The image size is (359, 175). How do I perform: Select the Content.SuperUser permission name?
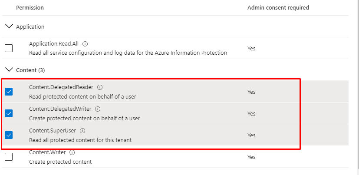52,131
